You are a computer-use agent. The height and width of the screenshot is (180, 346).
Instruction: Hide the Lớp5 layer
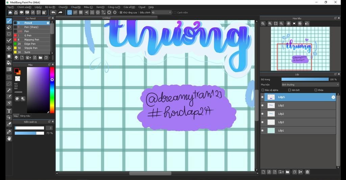262,97
